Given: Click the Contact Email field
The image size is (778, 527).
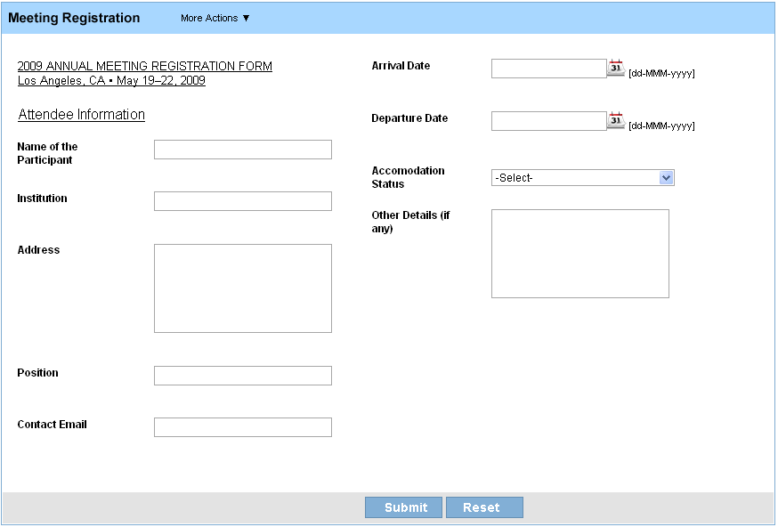Looking at the screenshot, I should tap(242, 426).
